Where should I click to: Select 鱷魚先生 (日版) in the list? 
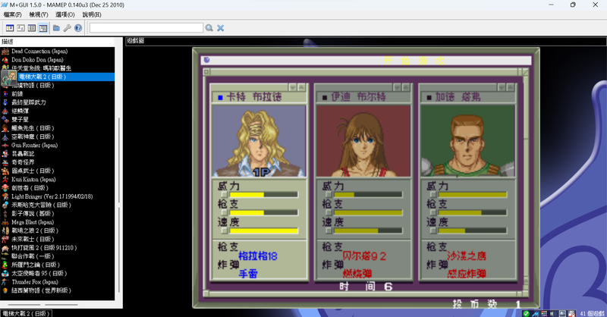click(58, 127)
